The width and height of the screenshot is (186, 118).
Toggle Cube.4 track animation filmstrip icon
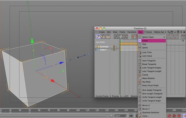click(x=114, y=50)
